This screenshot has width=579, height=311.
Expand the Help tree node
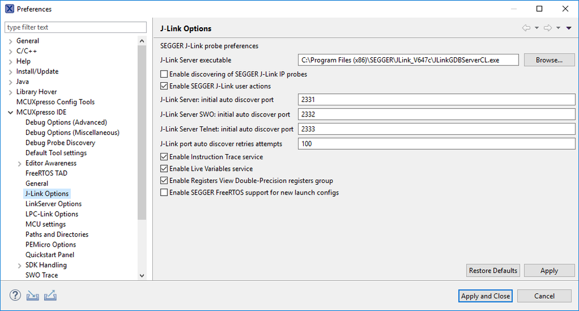[x=10, y=61]
